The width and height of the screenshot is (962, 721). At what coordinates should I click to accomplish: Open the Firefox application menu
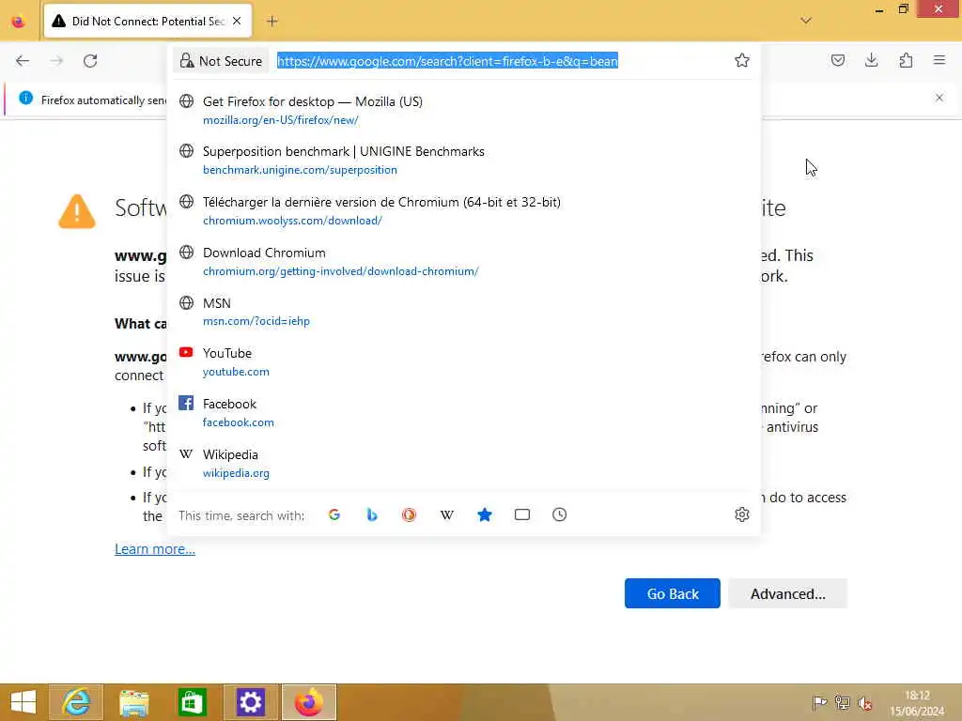[939, 60]
